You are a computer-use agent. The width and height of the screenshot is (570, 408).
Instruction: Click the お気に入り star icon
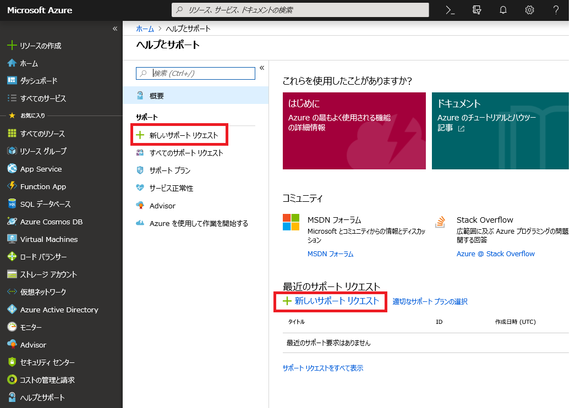click(x=12, y=115)
